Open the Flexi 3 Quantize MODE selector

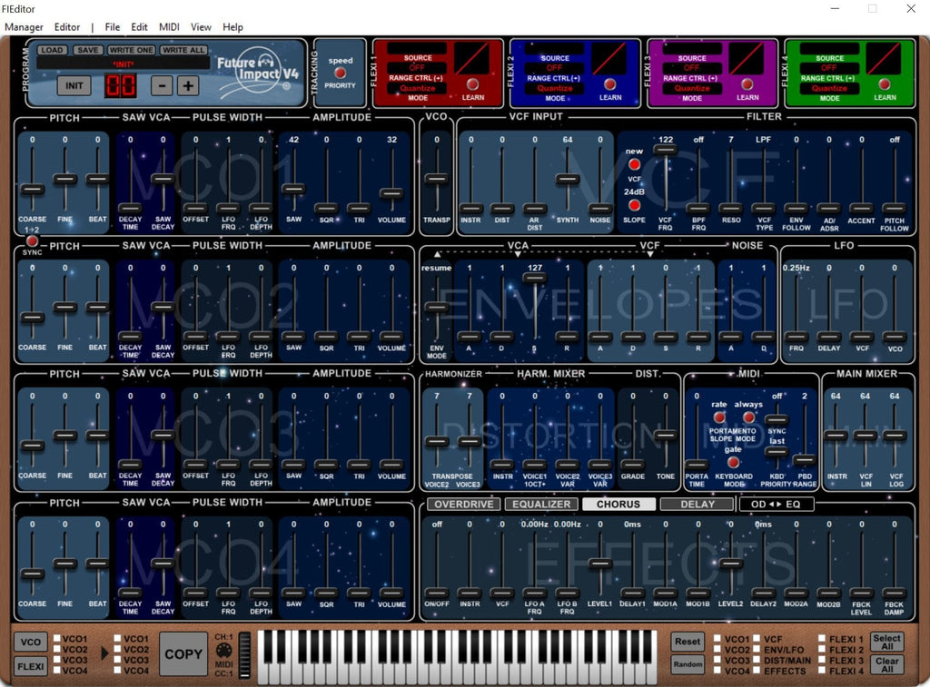click(x=691, y=88)
